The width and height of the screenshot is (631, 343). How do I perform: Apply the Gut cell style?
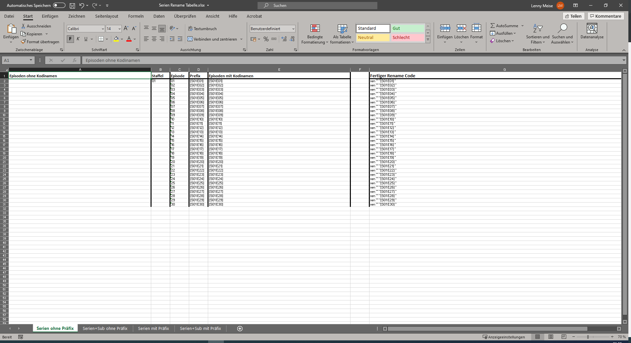coord(408,28)
